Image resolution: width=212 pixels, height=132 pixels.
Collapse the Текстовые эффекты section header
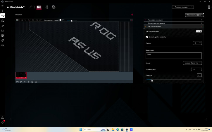point(174,27)
